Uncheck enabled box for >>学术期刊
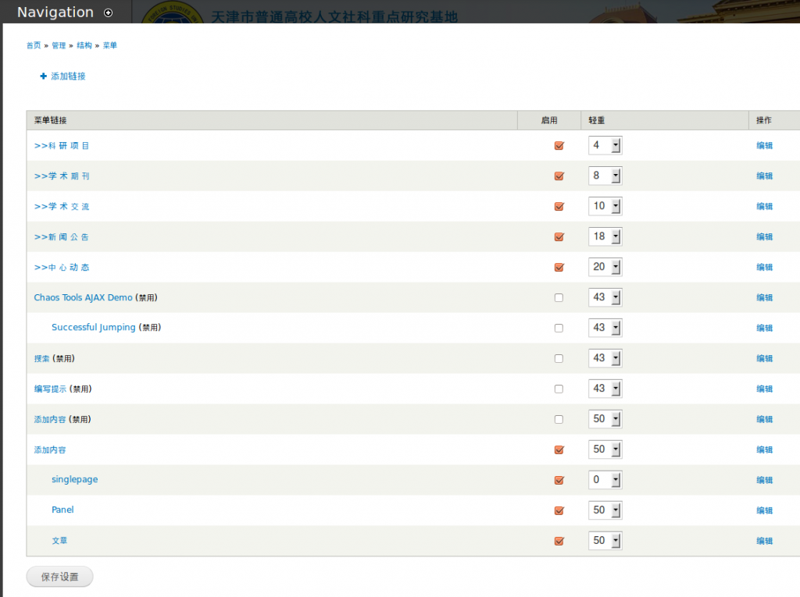 [559, 176]
